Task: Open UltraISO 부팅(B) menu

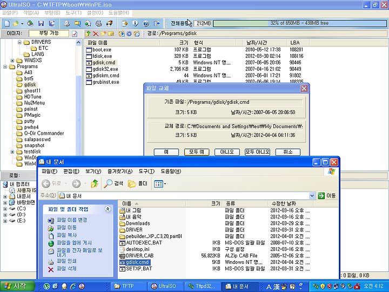Action: click(x=52, y=12)
